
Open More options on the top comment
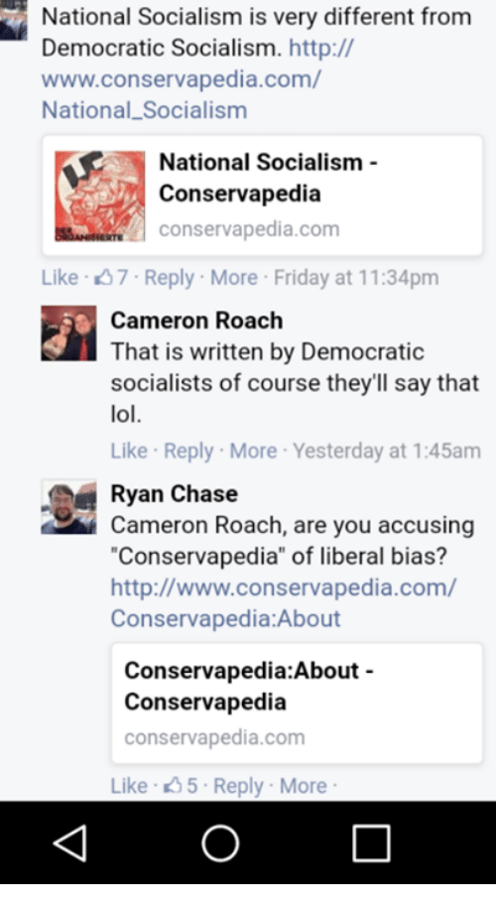[234, 277]
